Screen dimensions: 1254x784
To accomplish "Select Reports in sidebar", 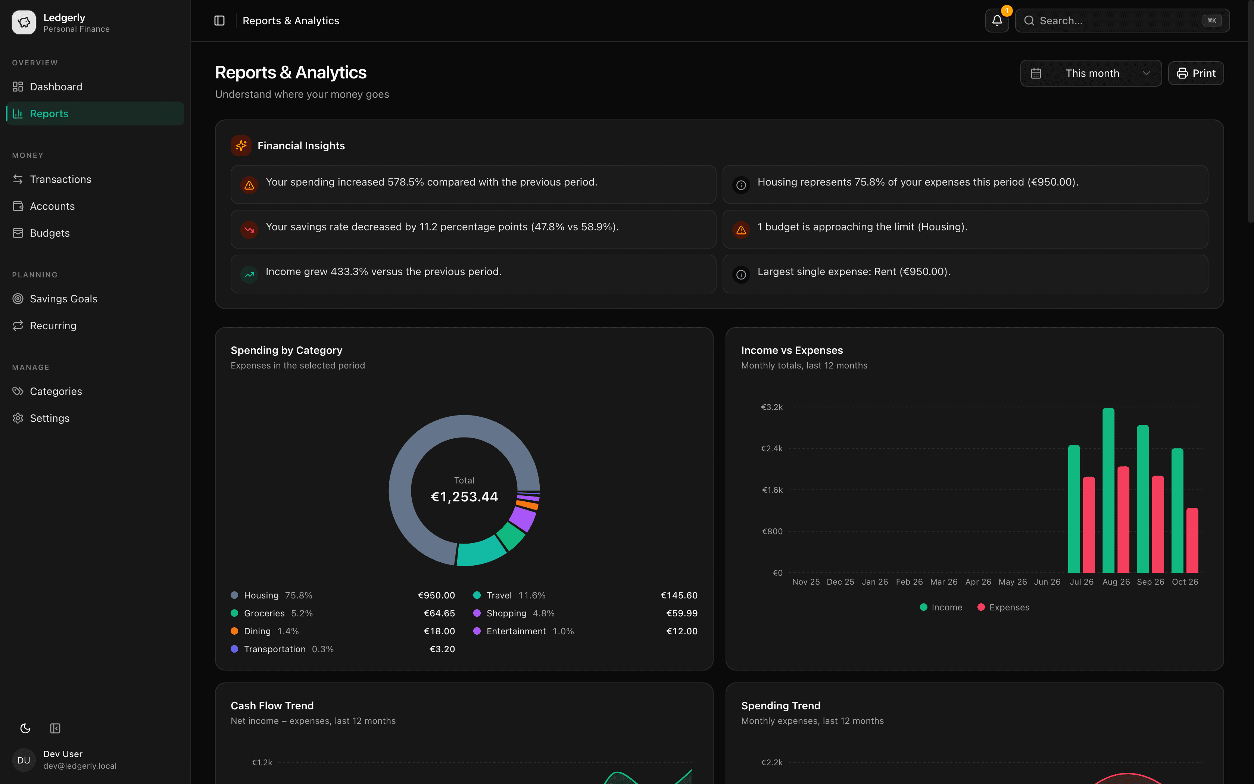I will (x=95, y=113).
